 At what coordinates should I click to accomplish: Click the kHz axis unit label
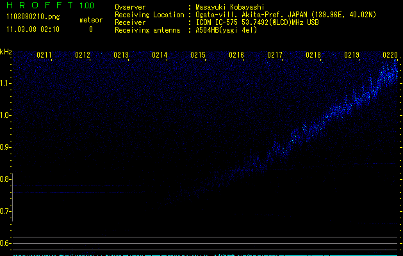pos(6,52)
